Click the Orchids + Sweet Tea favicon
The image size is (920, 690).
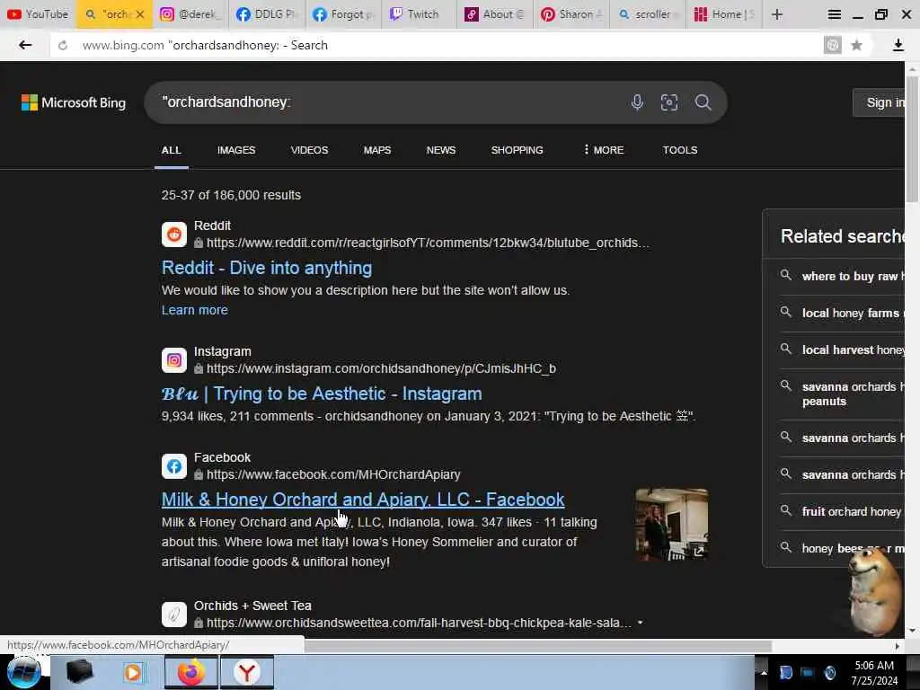(x=174, y=615)
